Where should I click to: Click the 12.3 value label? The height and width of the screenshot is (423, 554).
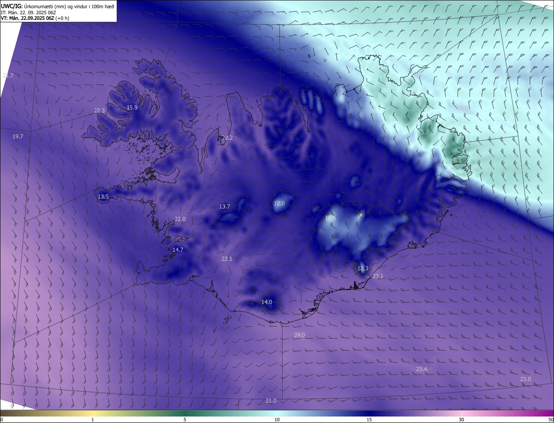point(363,268)
